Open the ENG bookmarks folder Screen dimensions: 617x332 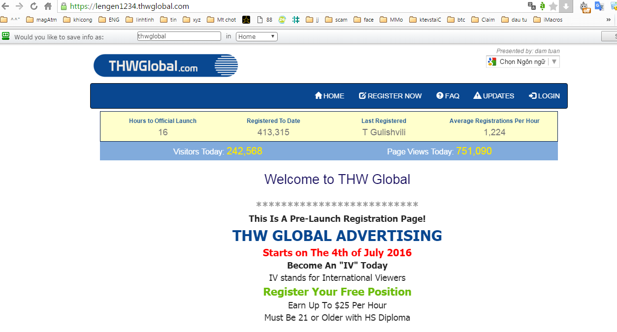(x=109, y=20)
